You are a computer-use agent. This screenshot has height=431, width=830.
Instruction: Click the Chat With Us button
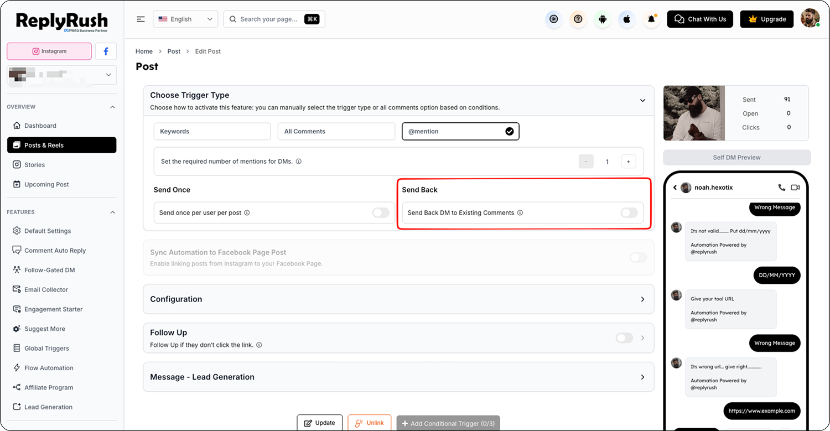coord(700,19)
